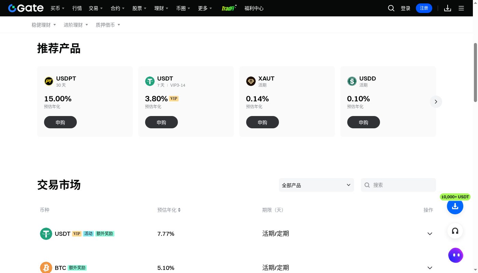Click the 交易市场 heading

point(59,185)
